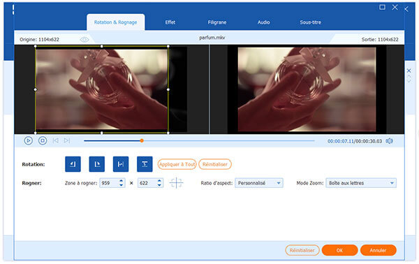Center the crop area with crosshair icon
419x264 pixels.
pos(177,183)
